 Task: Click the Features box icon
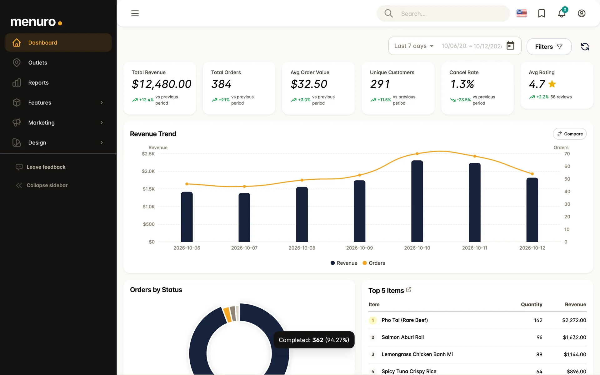point(17,102)
